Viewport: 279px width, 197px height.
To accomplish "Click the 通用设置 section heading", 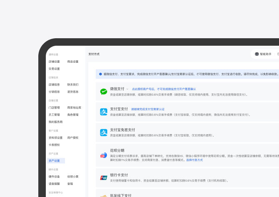I will tap(53, 54).
